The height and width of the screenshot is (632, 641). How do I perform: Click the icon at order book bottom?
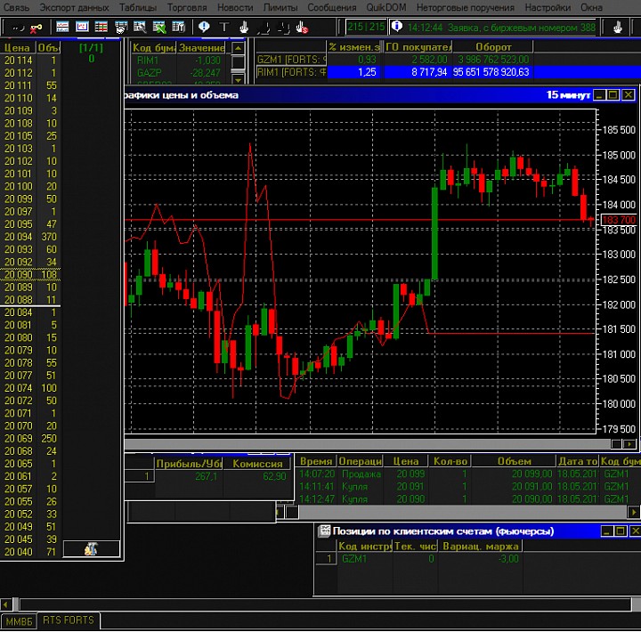pos(90,549)
